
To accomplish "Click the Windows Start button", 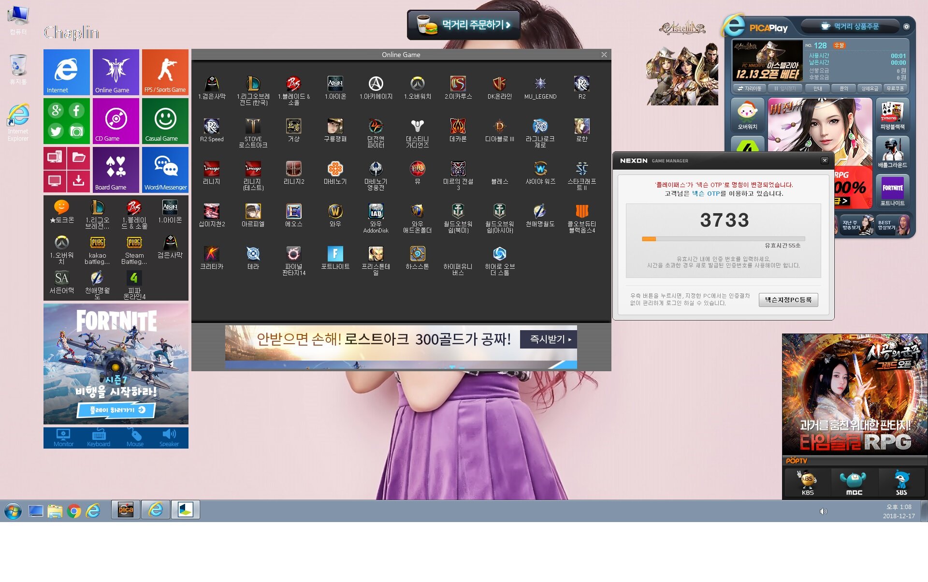I will [x=13, y=510].
